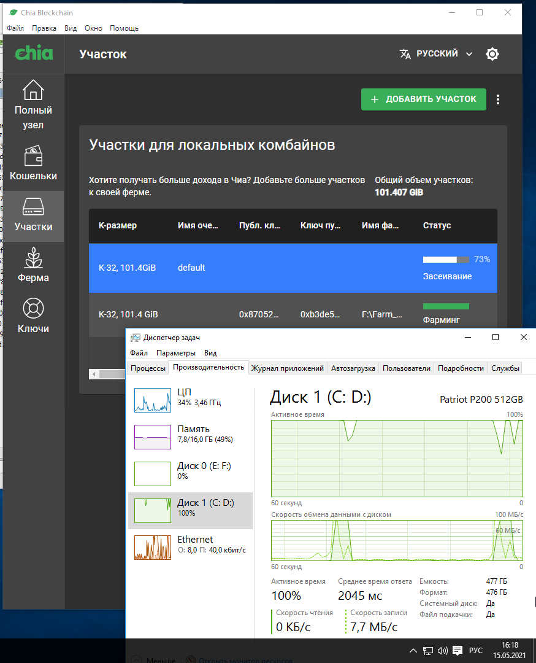
Task: Expand hidden system tray icons chevron
Action: coord(413,651)
